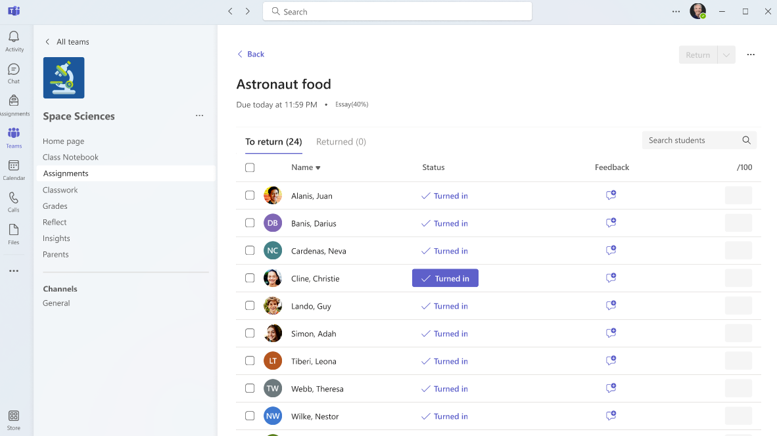
Task: Check the select-all checkbox in header
Action: (x=250, y=167)
